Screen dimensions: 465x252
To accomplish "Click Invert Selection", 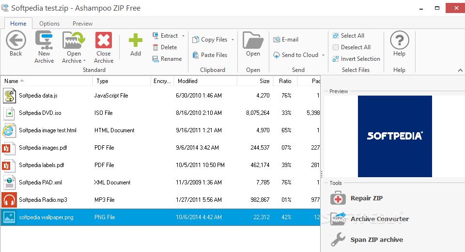I will tap(356, 59).
